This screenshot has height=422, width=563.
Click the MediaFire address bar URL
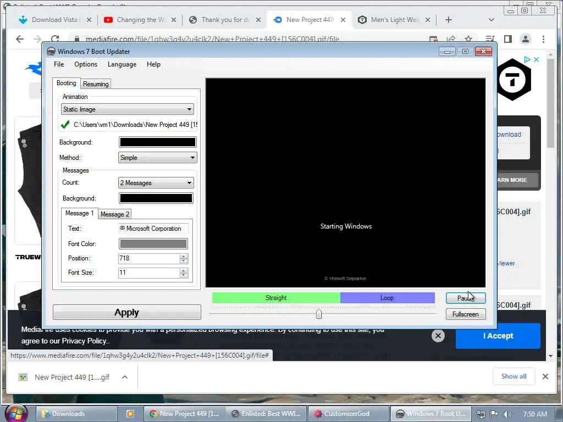(212, 39)
